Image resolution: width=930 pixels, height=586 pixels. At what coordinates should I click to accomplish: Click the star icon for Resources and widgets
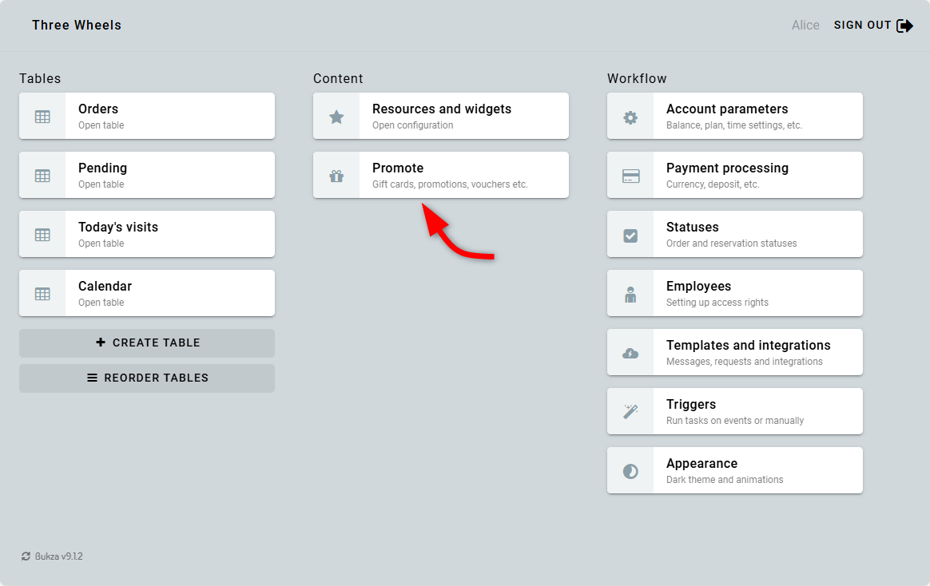[336, 117]
